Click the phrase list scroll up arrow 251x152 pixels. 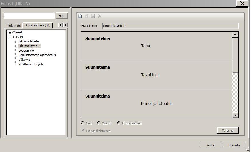[x=235, y=35]
